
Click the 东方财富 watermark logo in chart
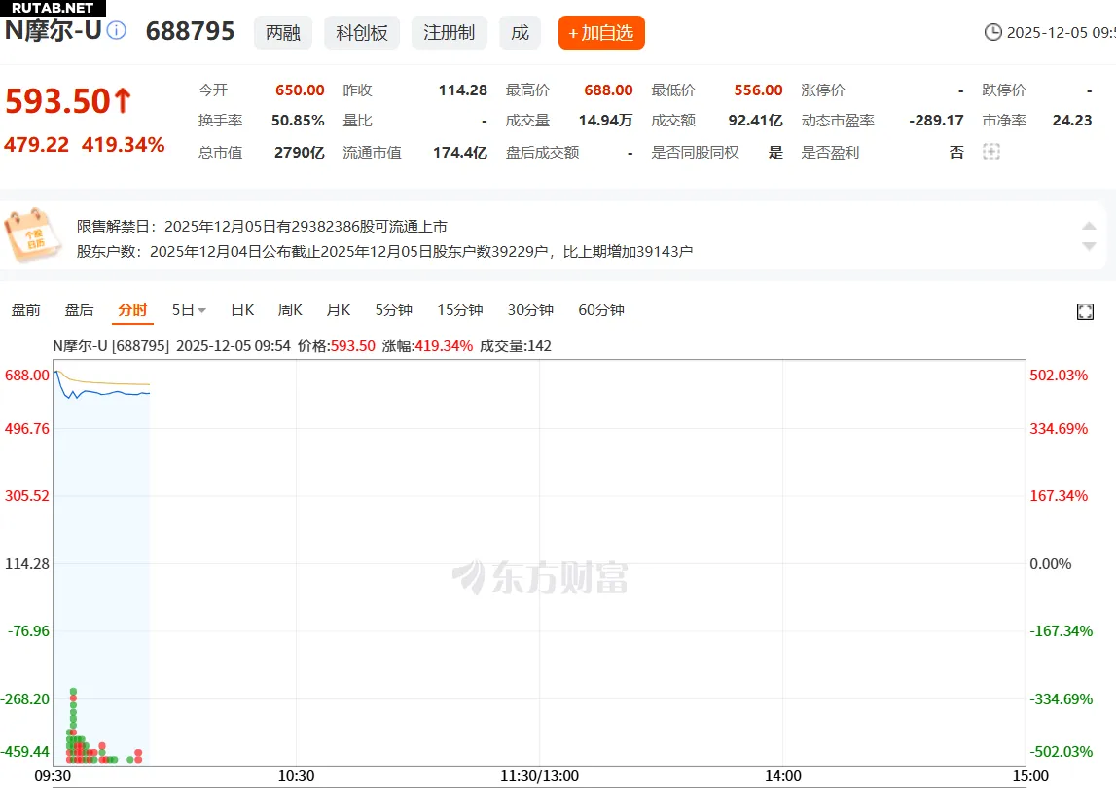pos(541,578)
